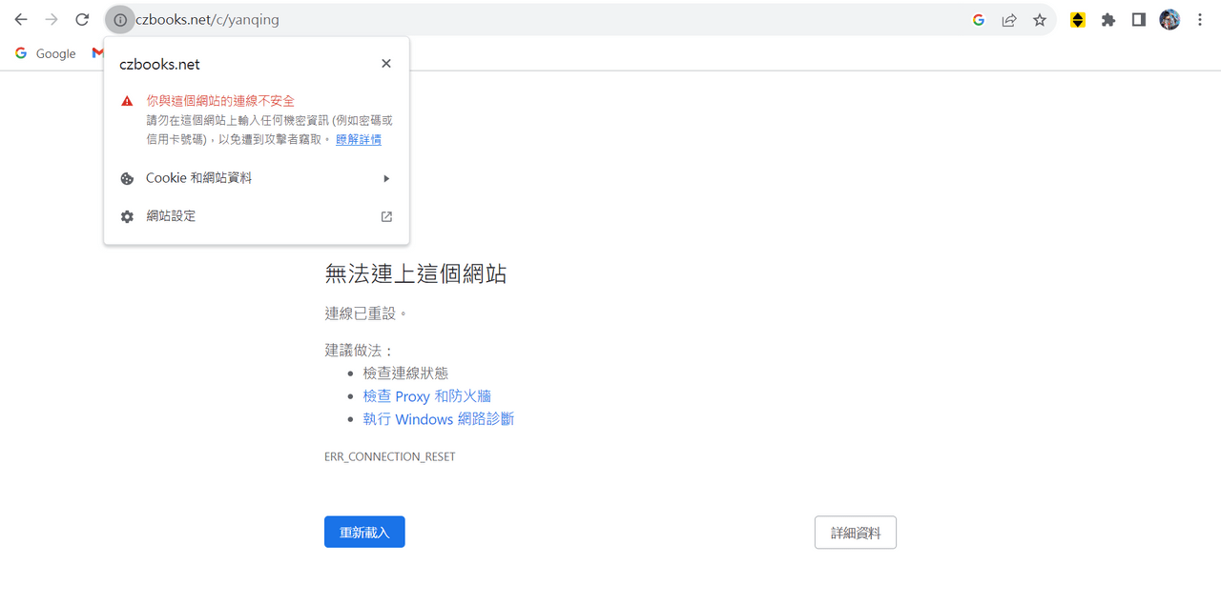The image size is (1221, 605).
Task: Click the 重新載入 button
Action: [364, 532]
